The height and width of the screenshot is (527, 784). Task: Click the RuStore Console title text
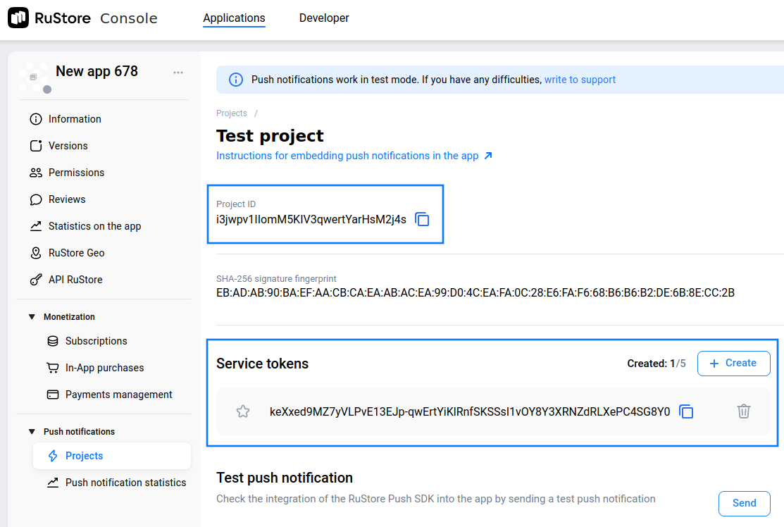click(x=96, y=18)
